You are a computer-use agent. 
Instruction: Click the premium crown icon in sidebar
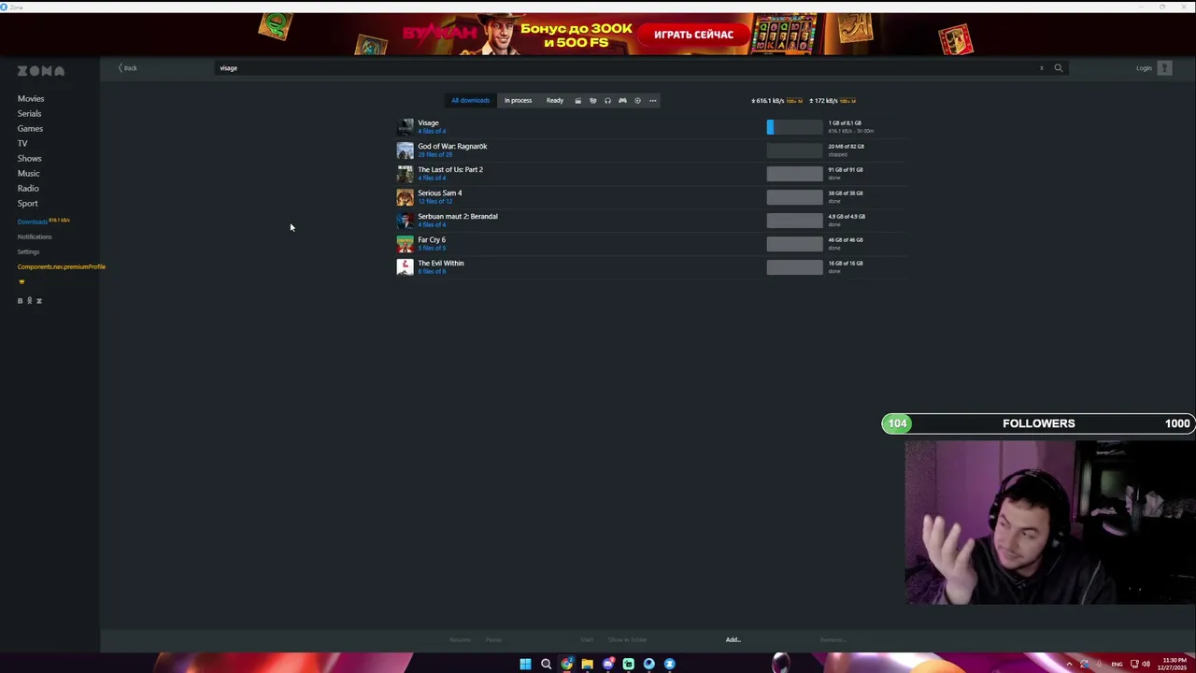(21, 281)
